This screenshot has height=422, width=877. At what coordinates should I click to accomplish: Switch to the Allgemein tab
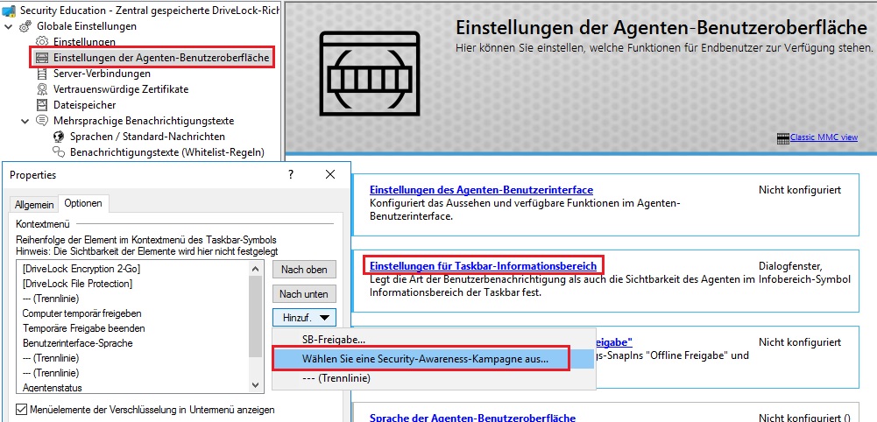(x=34, y=204)
